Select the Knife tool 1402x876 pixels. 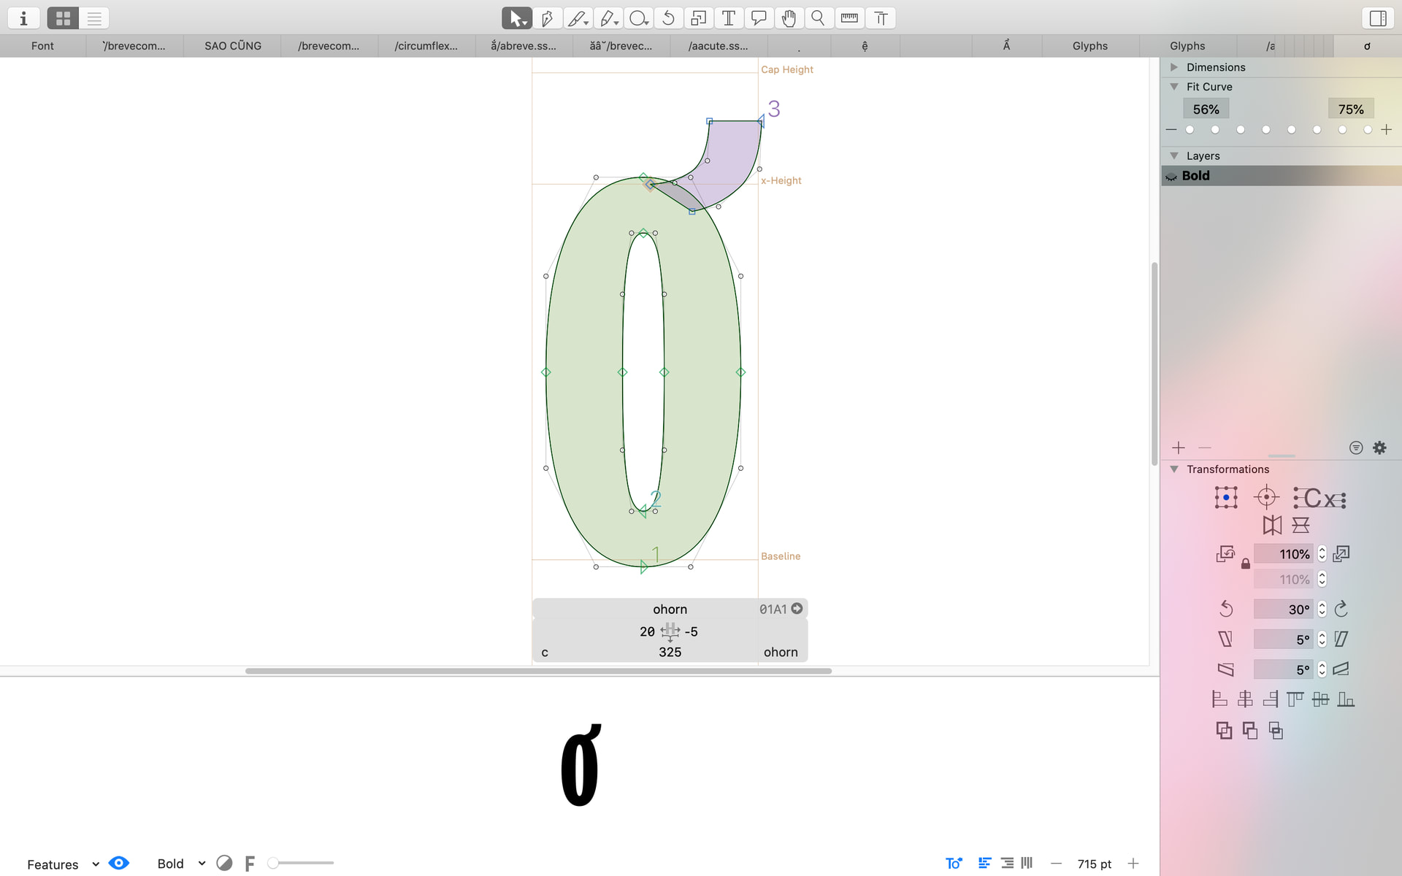(577, 18)
